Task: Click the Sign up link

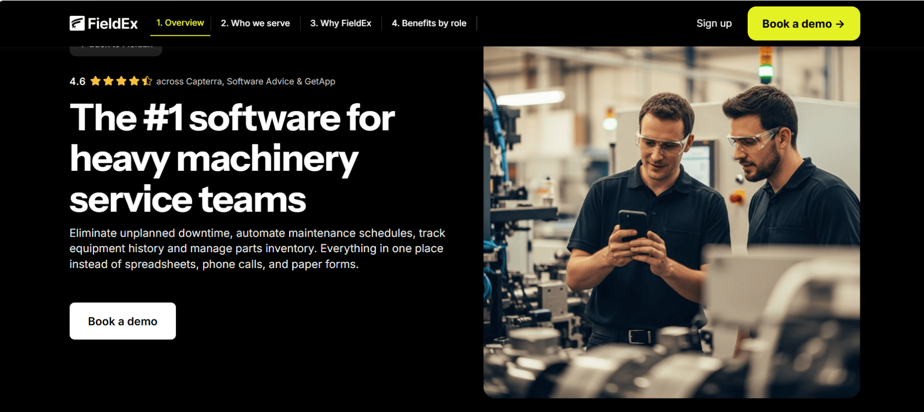Action: point(714,23)
